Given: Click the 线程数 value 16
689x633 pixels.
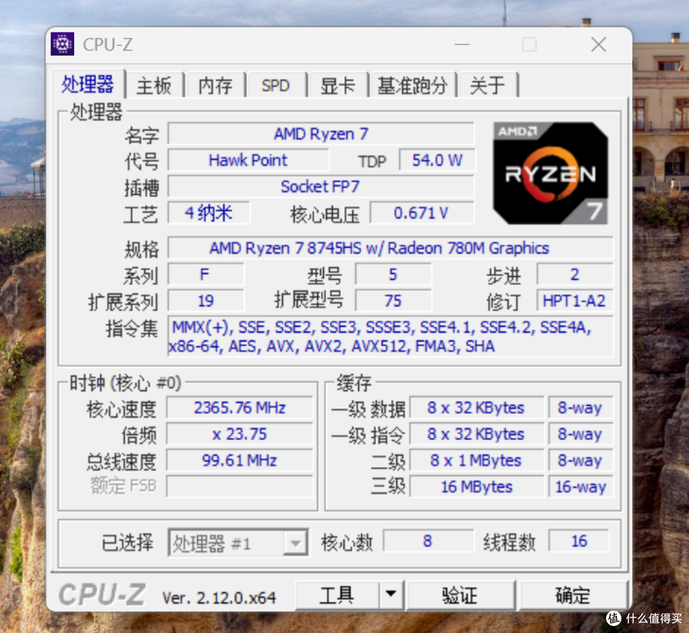Looking at the screenshot, I should pos(579,541).
